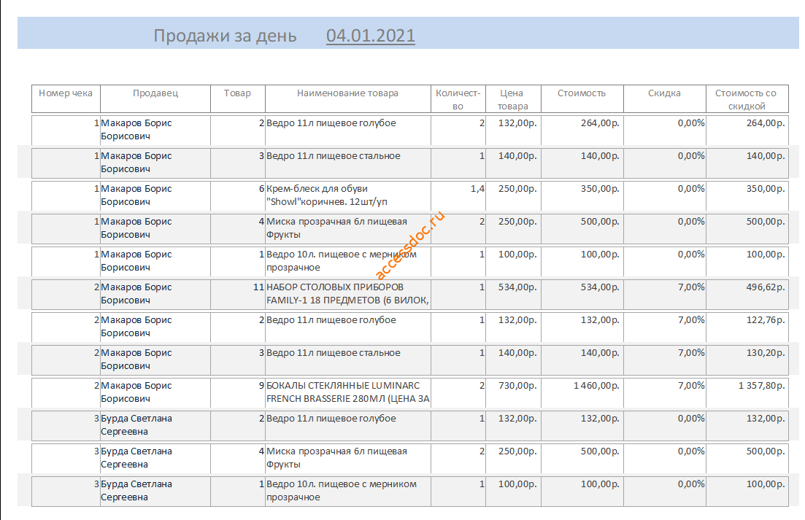This screenshot has height=520, width=805.
Task: Select the discounted total 122,76р.
Action: point(766,320)
